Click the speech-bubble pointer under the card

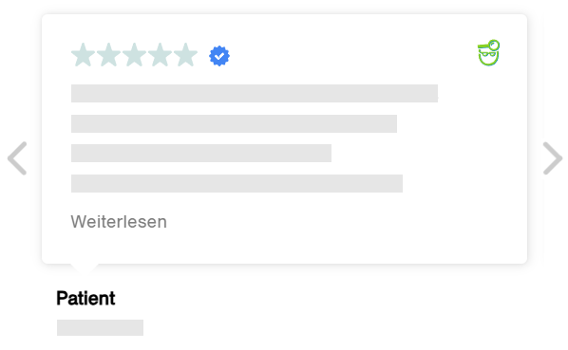[x=85, y=268]
